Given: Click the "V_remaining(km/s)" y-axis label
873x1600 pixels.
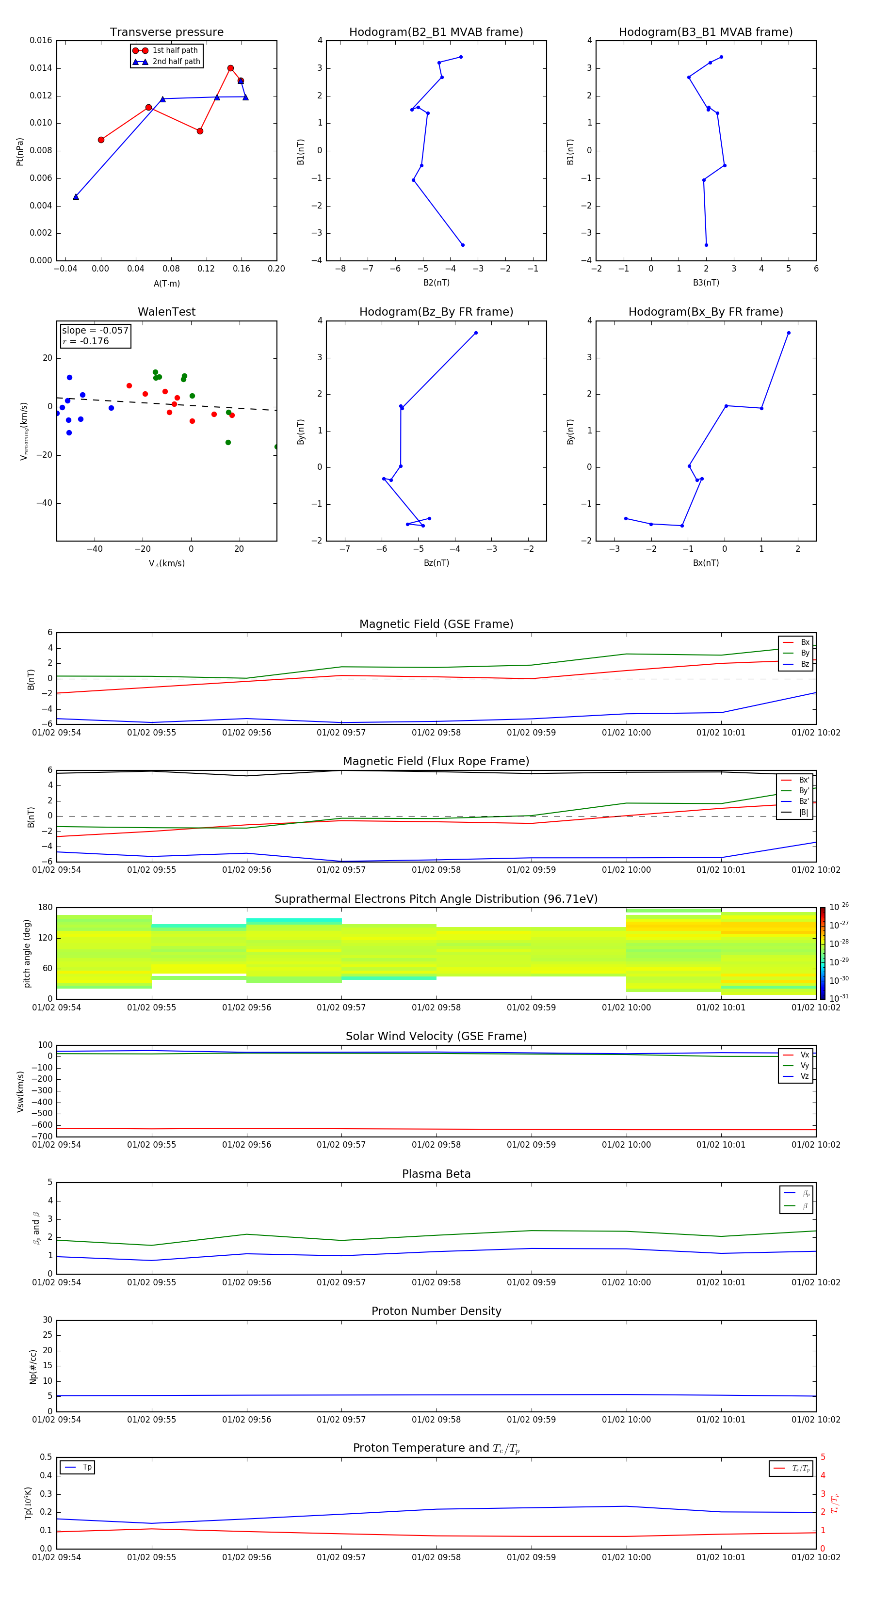Looking at the screenshot, I should point(24,431).
